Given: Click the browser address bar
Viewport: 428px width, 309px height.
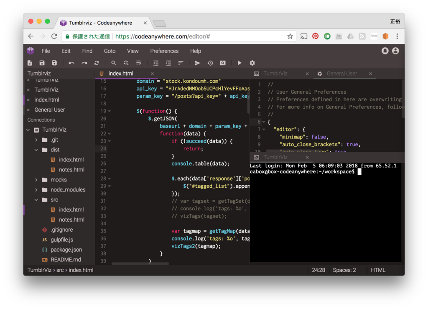Looking at the screenshot, I should [179, 36].
